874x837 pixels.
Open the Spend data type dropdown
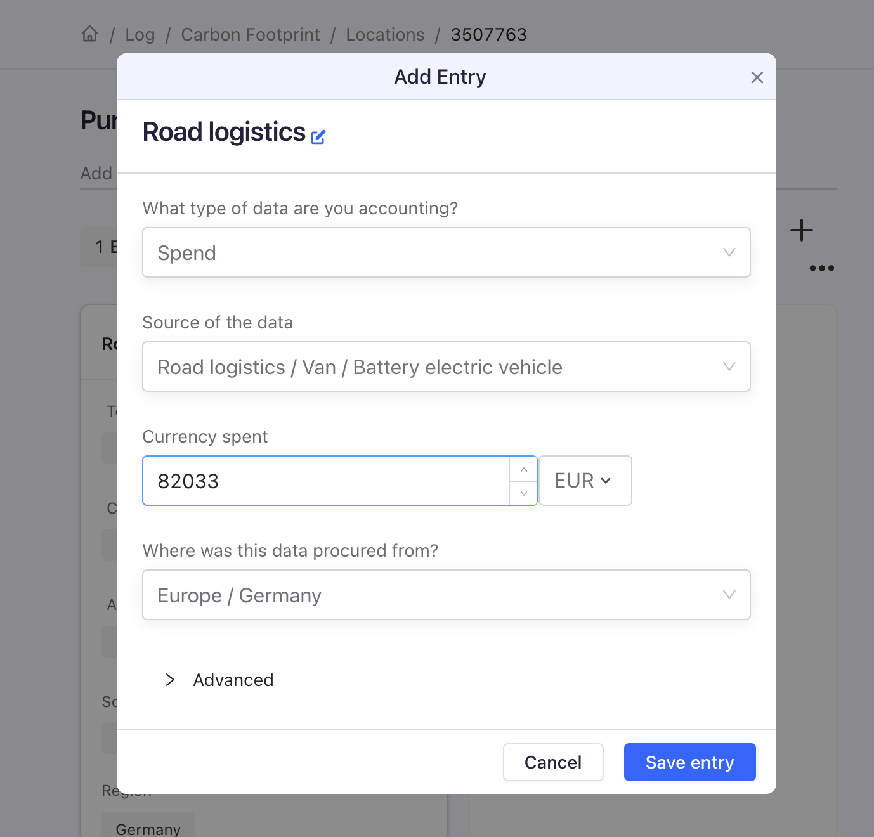pos(447,252)
